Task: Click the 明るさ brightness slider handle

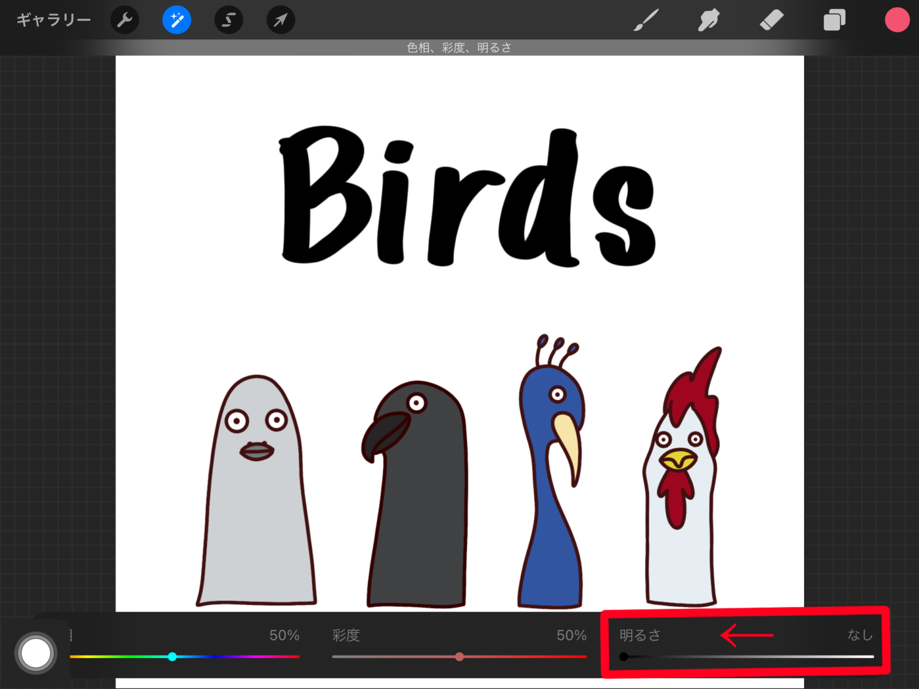Action: coord(624,656)
